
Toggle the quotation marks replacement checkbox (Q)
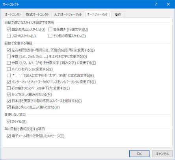pyautogui.click(x=9, y=50)
